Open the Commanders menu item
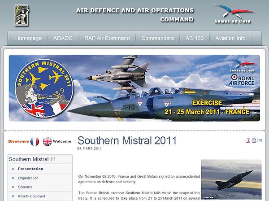The width and height of the screenshot is (269, 201). 158,38
